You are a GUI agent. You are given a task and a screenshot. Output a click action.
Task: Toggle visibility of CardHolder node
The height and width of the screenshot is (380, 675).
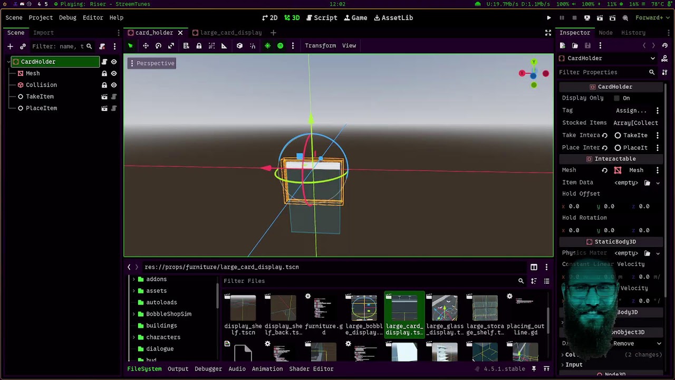pyautogui.click(x=113, y=62)
